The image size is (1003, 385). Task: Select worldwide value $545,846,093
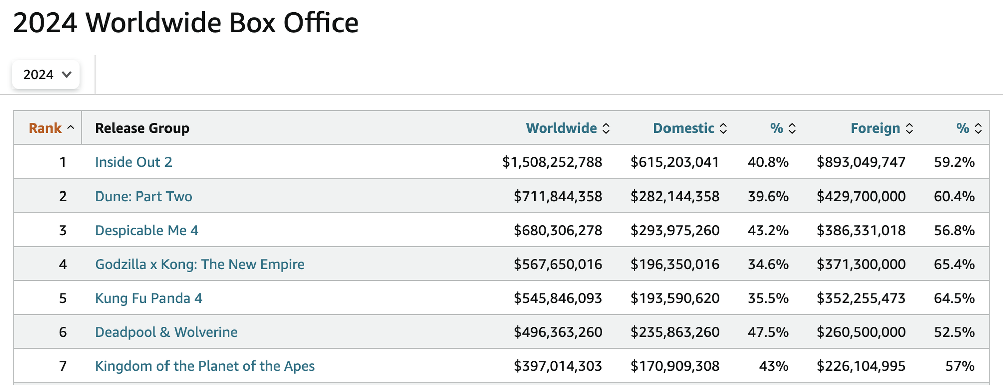pyautogui.click(x=558, y=299)
